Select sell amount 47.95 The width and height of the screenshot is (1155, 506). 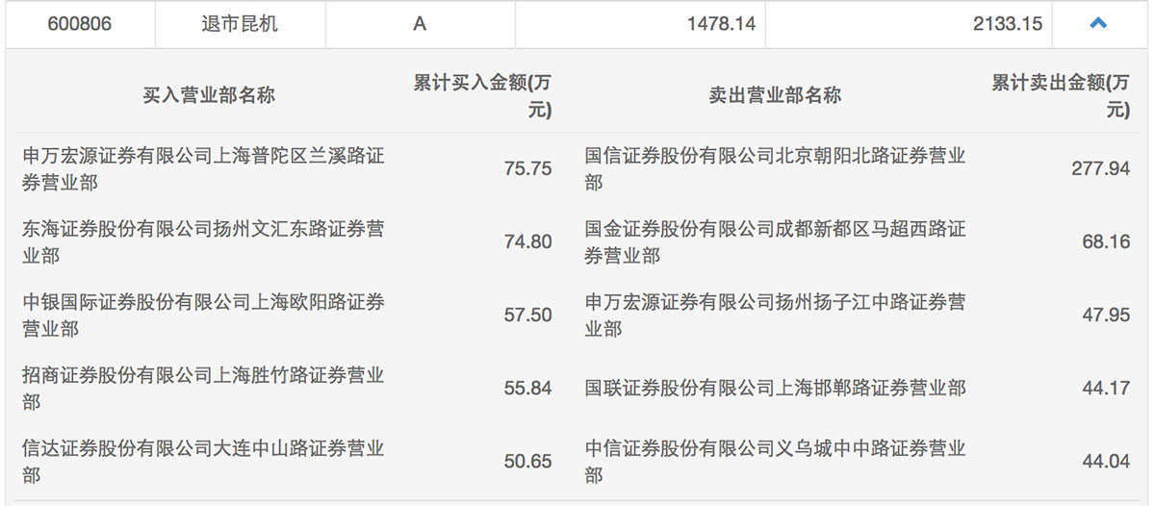(x=1106, y=315)
